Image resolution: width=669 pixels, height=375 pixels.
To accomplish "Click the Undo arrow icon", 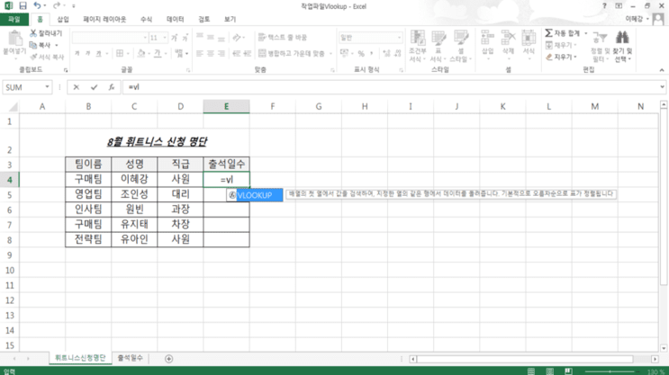I will (37, 5).
